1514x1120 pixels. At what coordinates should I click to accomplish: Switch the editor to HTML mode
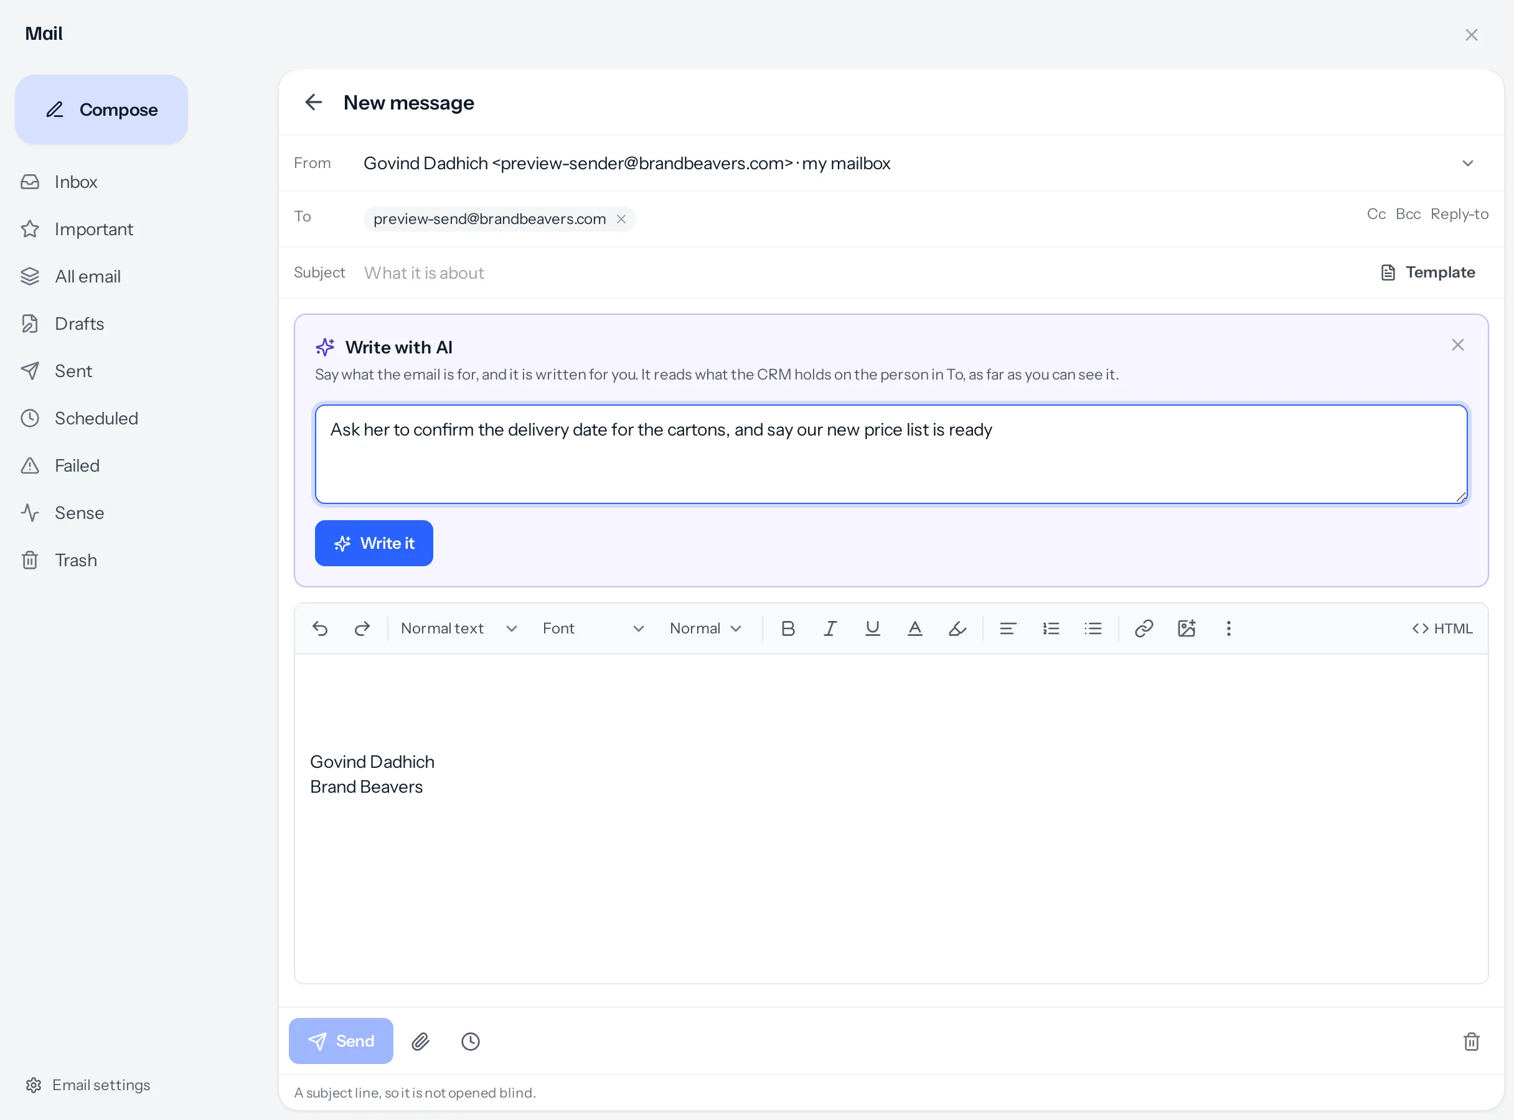click(1442, 628)
